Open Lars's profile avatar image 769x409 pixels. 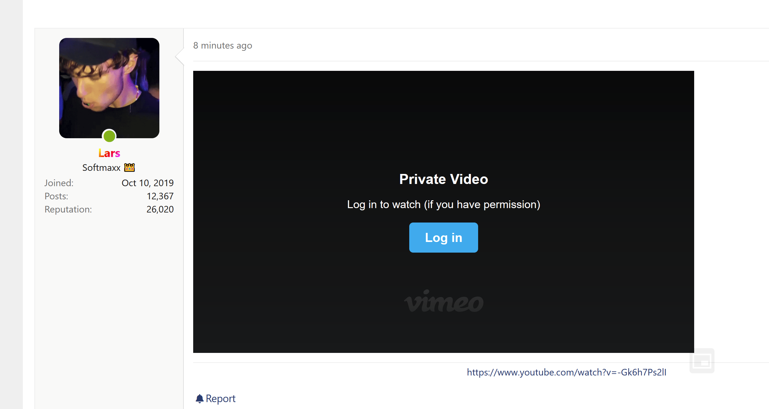pyautogui.click(x=109, y=88)
